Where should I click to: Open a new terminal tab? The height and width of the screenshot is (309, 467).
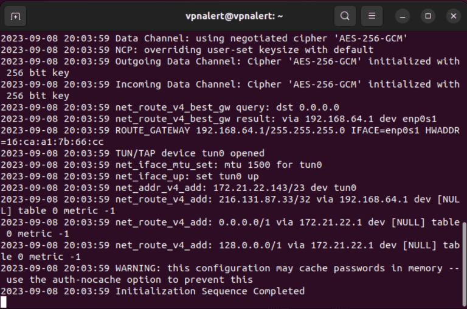pos(15,16)
